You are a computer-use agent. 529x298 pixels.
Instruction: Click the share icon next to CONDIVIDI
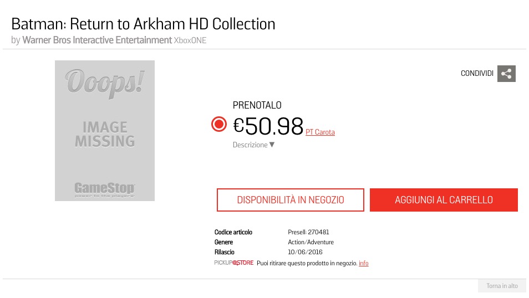click(x=506, y=74)
